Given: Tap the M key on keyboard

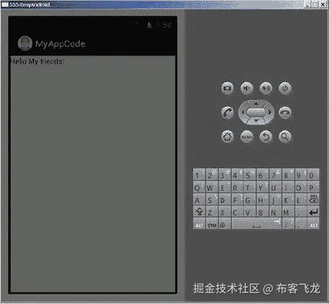Looking at the screenshot, I should [288, 212].
